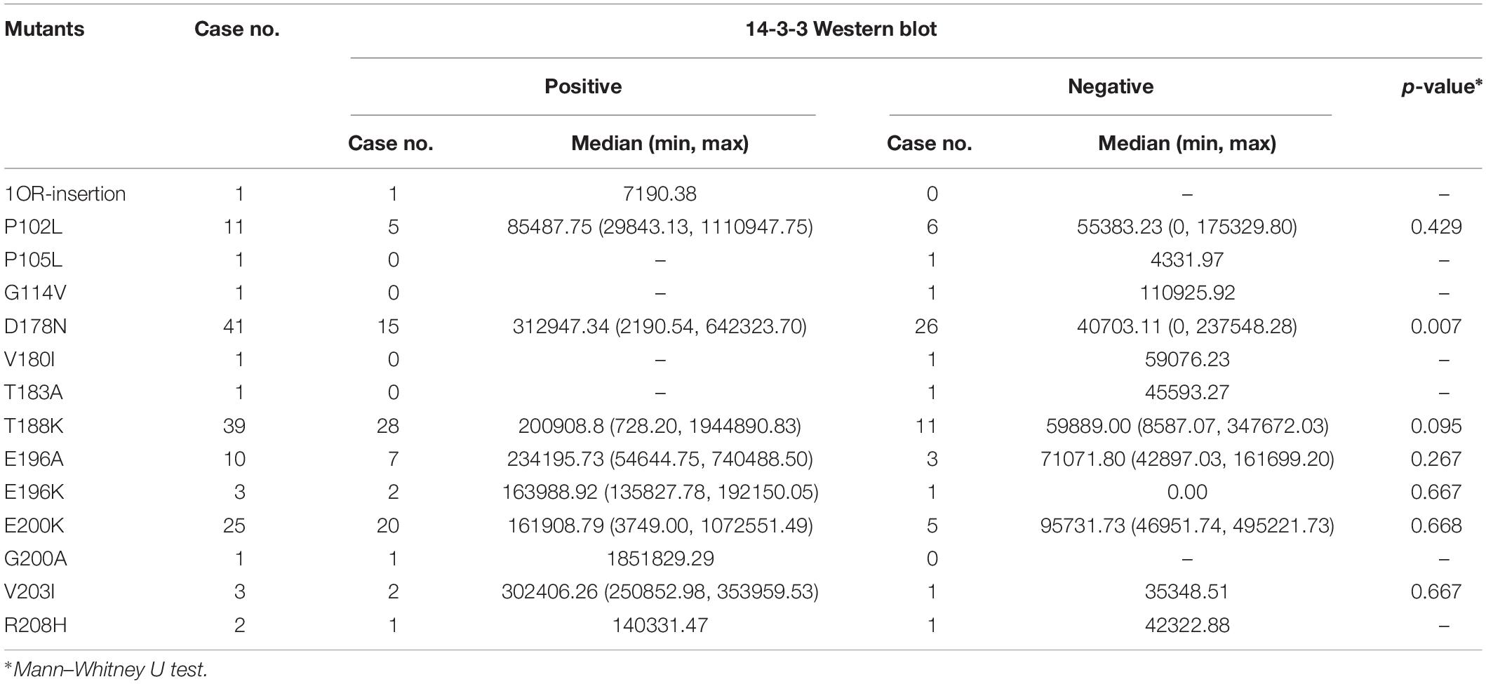Select p-value 0.007 for D178N
Image resolution: width=1486 pixels, height=684 pixels.
[x=1436, y=326]
